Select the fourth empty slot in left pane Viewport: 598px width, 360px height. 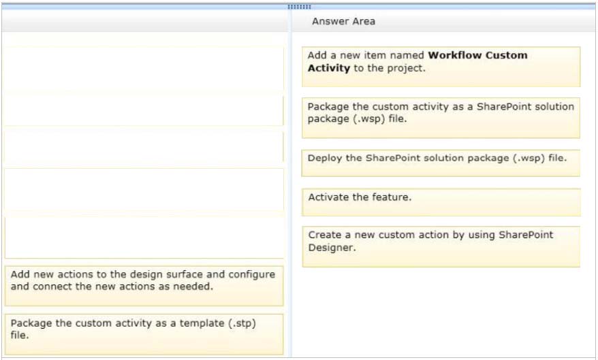pos(144,190)
